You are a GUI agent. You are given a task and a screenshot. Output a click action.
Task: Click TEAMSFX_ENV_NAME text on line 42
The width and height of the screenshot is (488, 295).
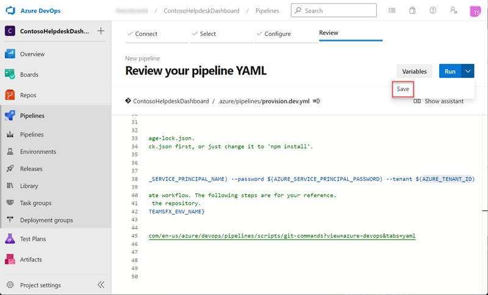(175, 211)
